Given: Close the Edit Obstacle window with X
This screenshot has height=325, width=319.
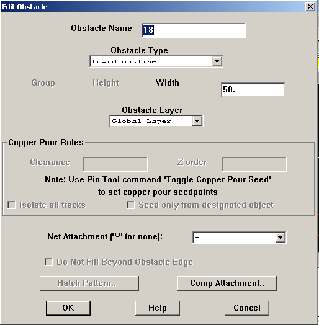Looking at the screenshot, I should [310, 7].
